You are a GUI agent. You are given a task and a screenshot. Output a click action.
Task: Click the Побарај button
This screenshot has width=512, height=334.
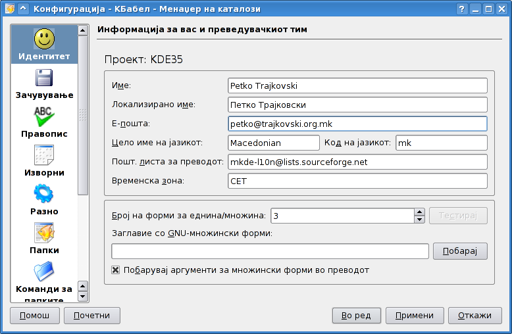(x=460, y=251)
